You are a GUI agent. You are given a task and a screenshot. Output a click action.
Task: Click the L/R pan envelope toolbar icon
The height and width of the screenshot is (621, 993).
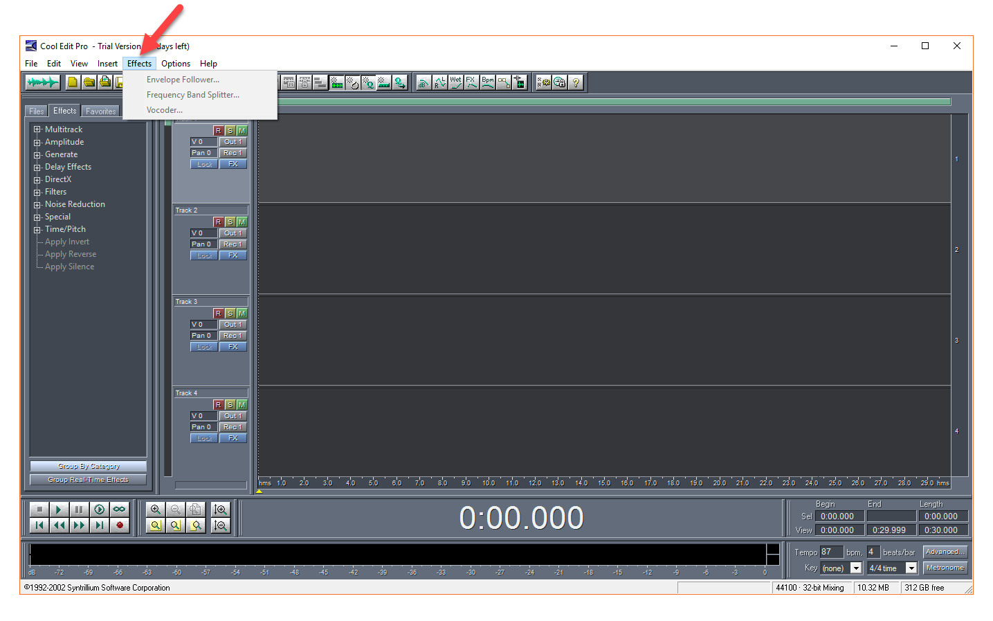pyautogui.click(x=439, y=82)
